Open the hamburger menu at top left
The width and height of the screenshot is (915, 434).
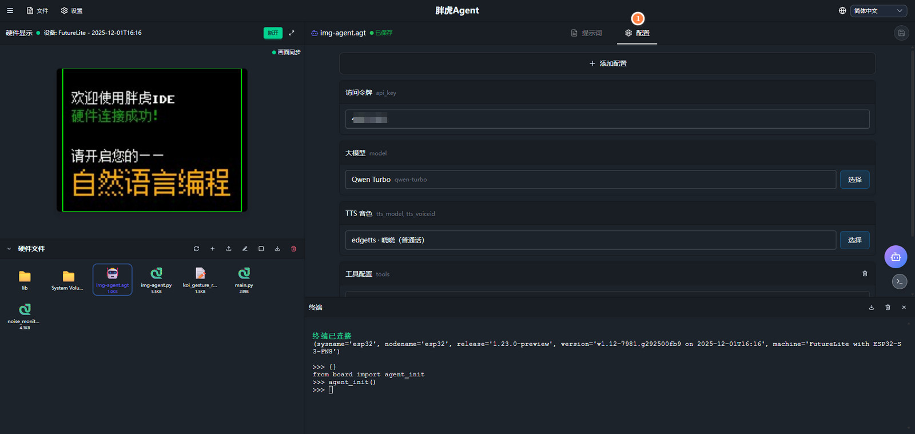10,11
